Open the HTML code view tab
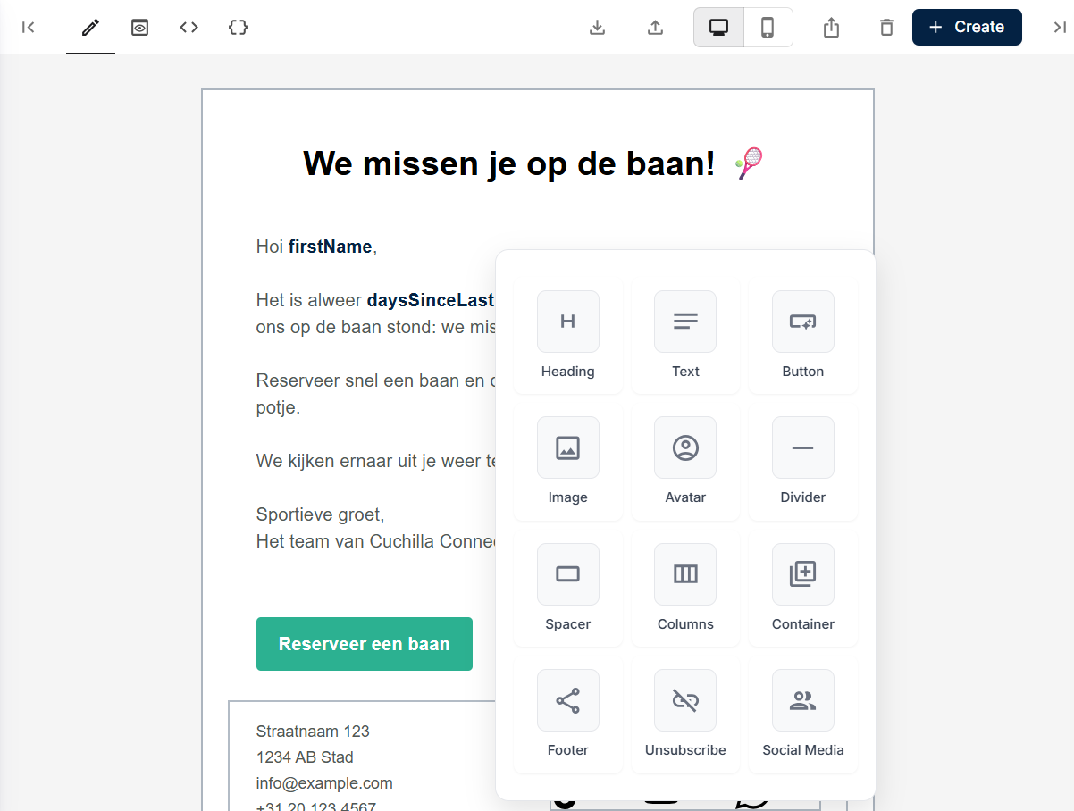This screenshot has width=1074, height=811. (189, 28)
